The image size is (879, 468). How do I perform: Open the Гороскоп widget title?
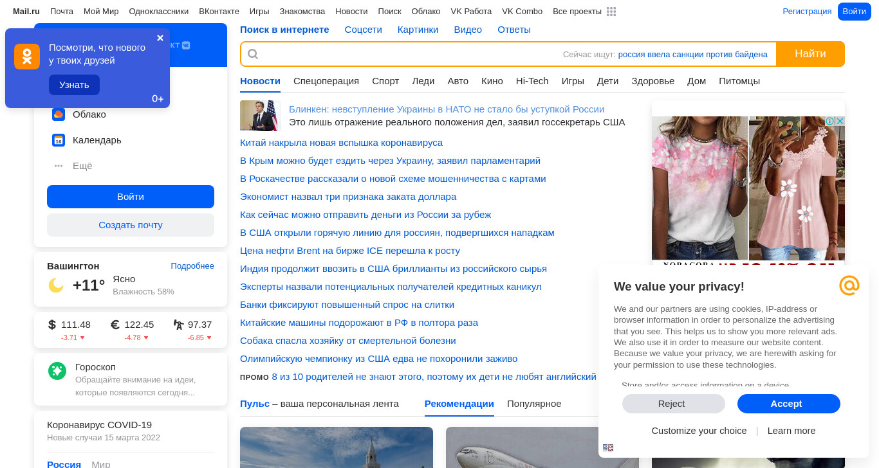pyautogui.click(x=95, y=366)
